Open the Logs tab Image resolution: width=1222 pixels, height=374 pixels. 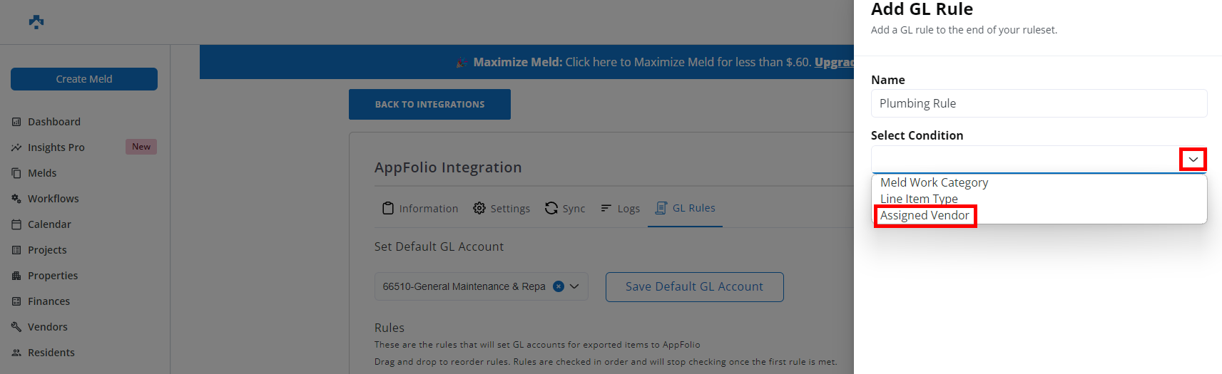pos(620,208)
